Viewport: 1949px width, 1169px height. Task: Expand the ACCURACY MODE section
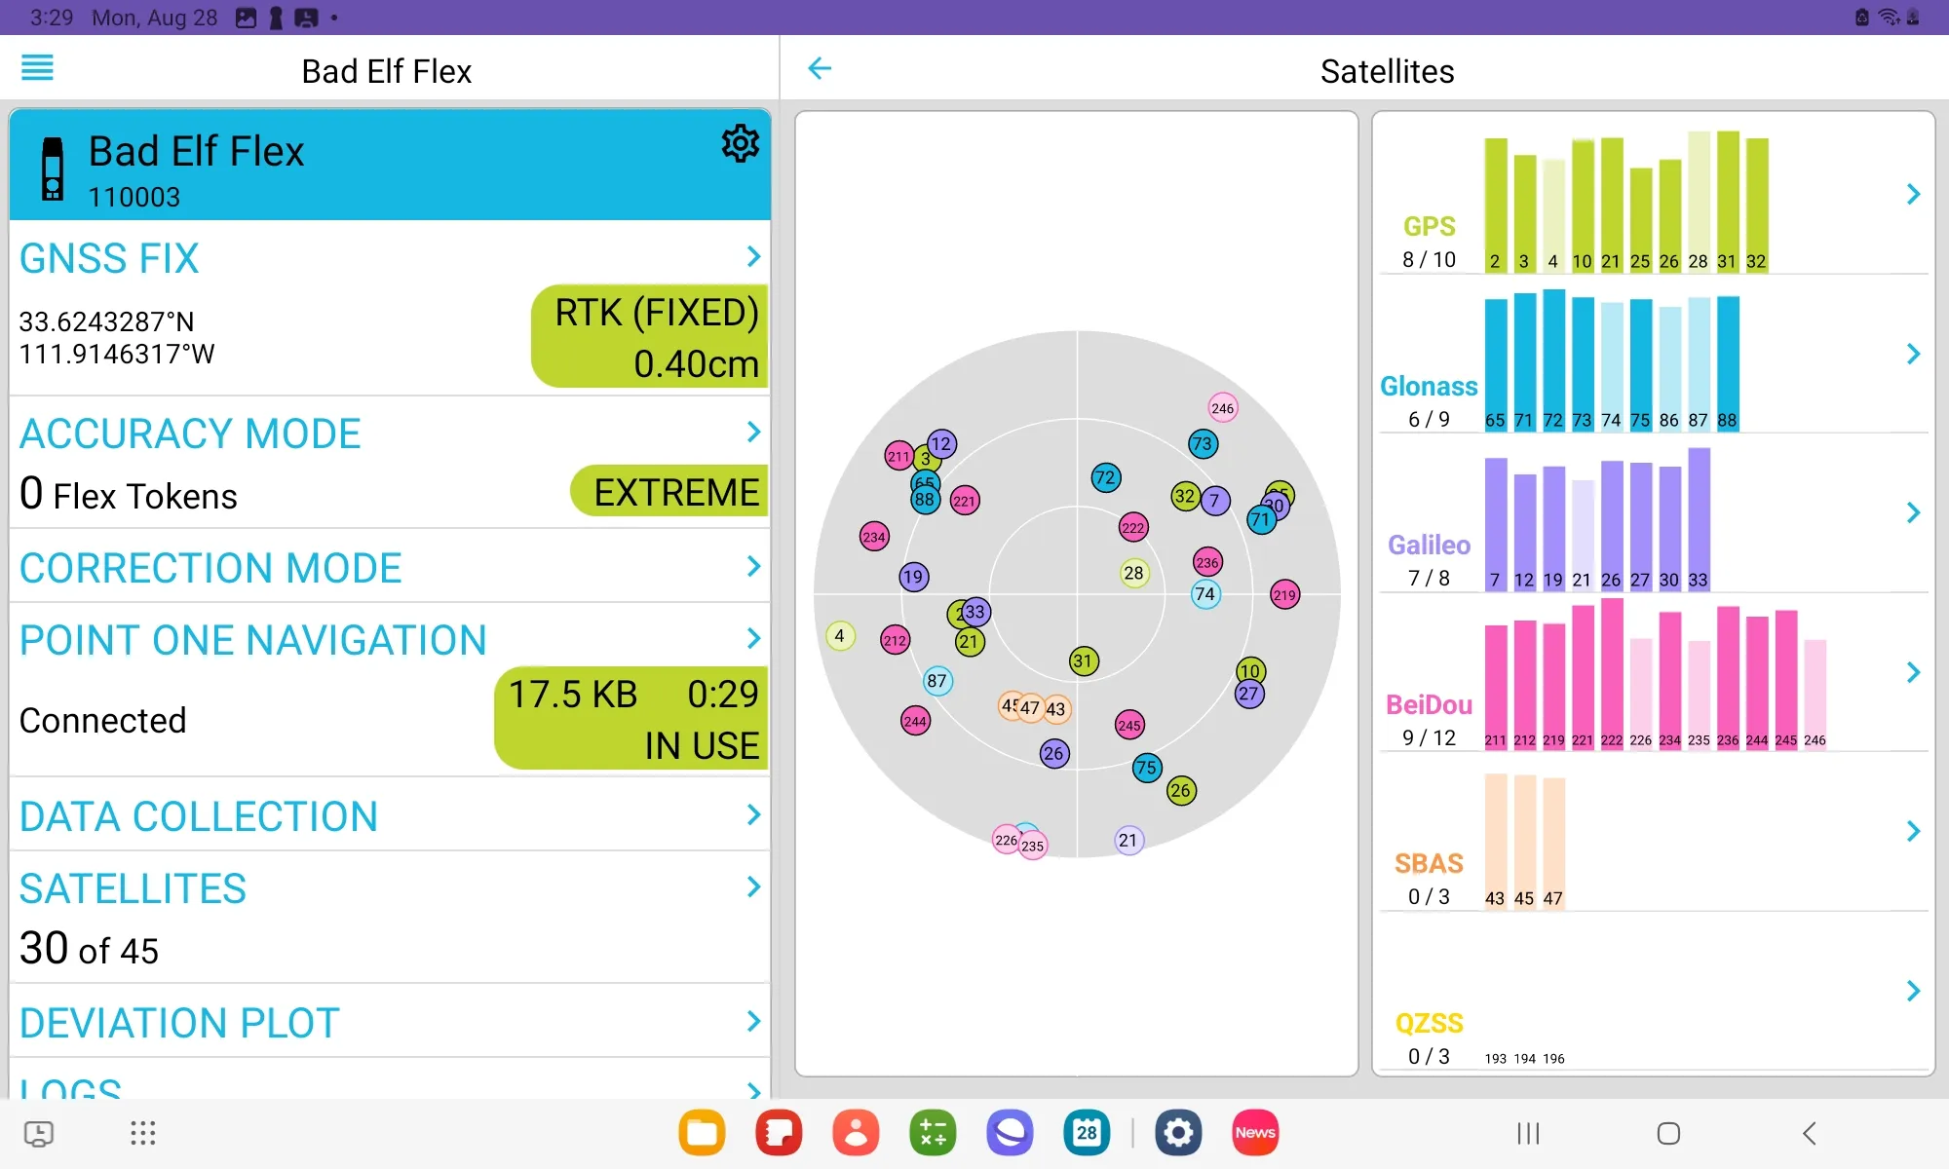pyautogui.click(x=753, y=433)
